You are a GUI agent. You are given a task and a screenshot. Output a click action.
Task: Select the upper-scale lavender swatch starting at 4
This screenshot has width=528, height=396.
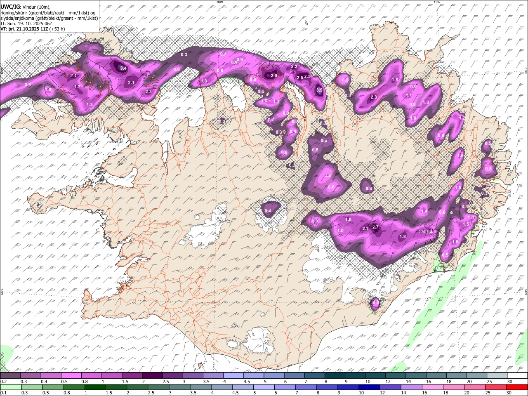(233, 376)
